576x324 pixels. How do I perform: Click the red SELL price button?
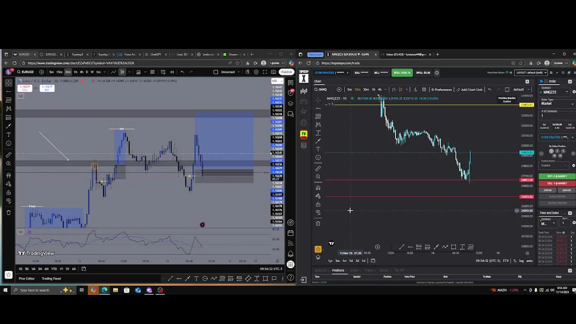coord(25,88)
